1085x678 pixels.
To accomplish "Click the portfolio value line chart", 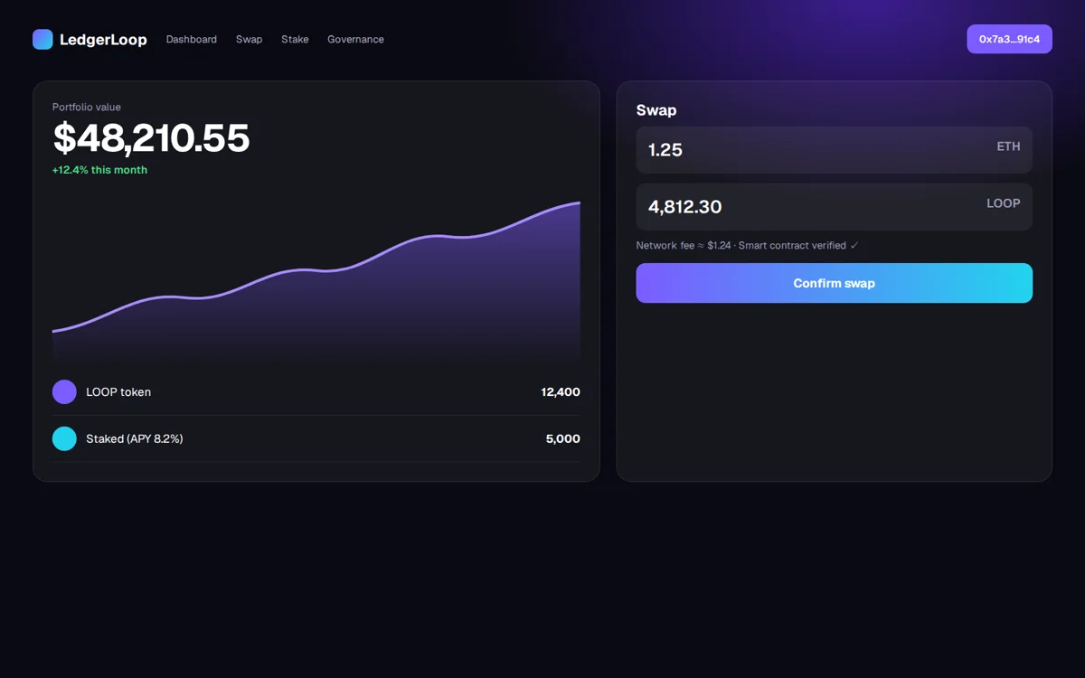I will [316, 280].
